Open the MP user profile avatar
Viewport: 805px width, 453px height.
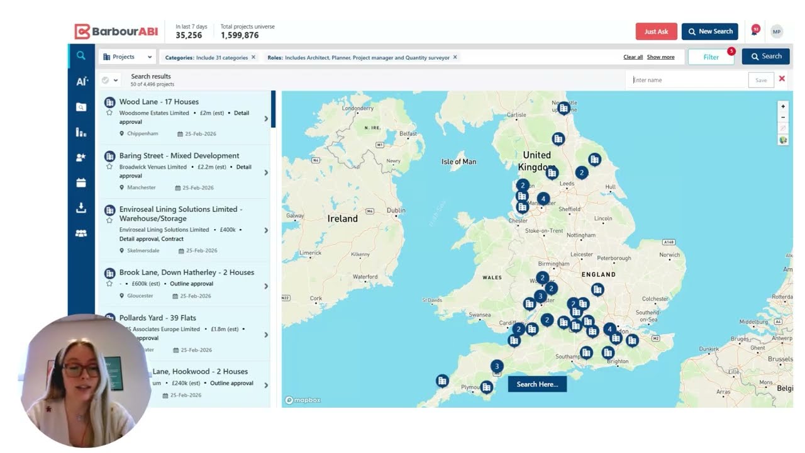pyautogui.click(x=777, y=31)
